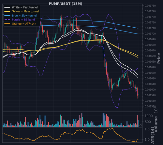Click the 1.5 ATR axis label
Viewport: 163px width, 145px height.
click(147, 129)
